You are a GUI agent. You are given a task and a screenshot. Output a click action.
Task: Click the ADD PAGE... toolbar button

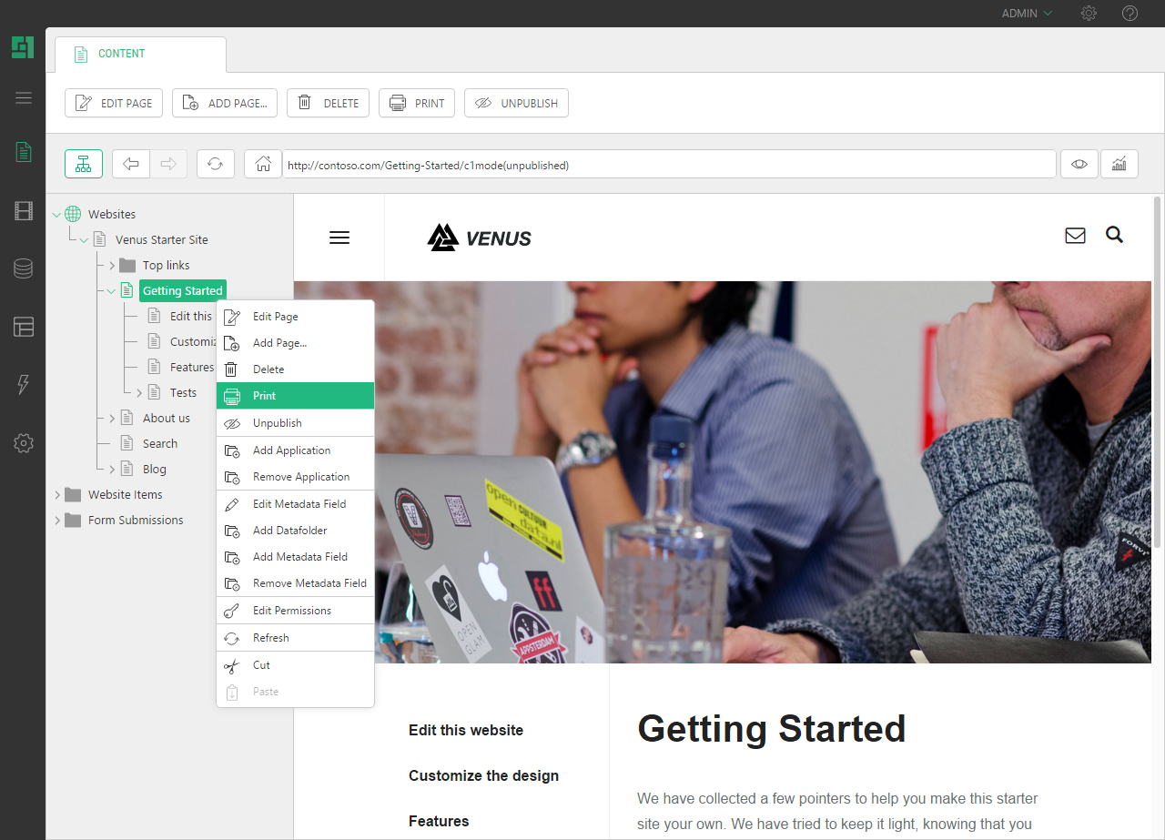click(224, 103)
